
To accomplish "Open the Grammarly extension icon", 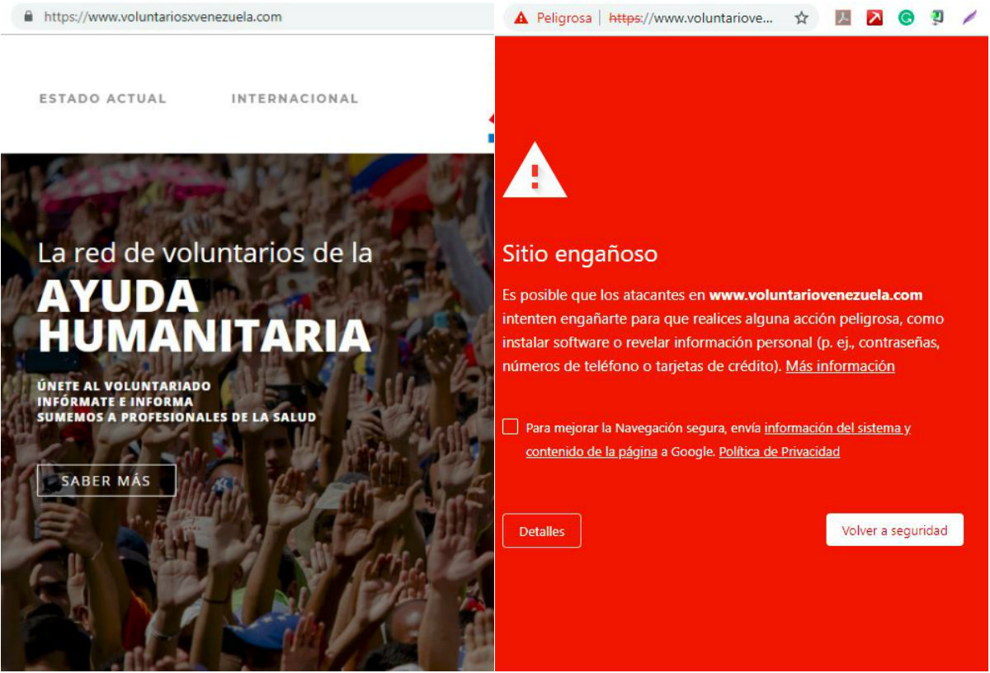I will (x=906, y=17).
